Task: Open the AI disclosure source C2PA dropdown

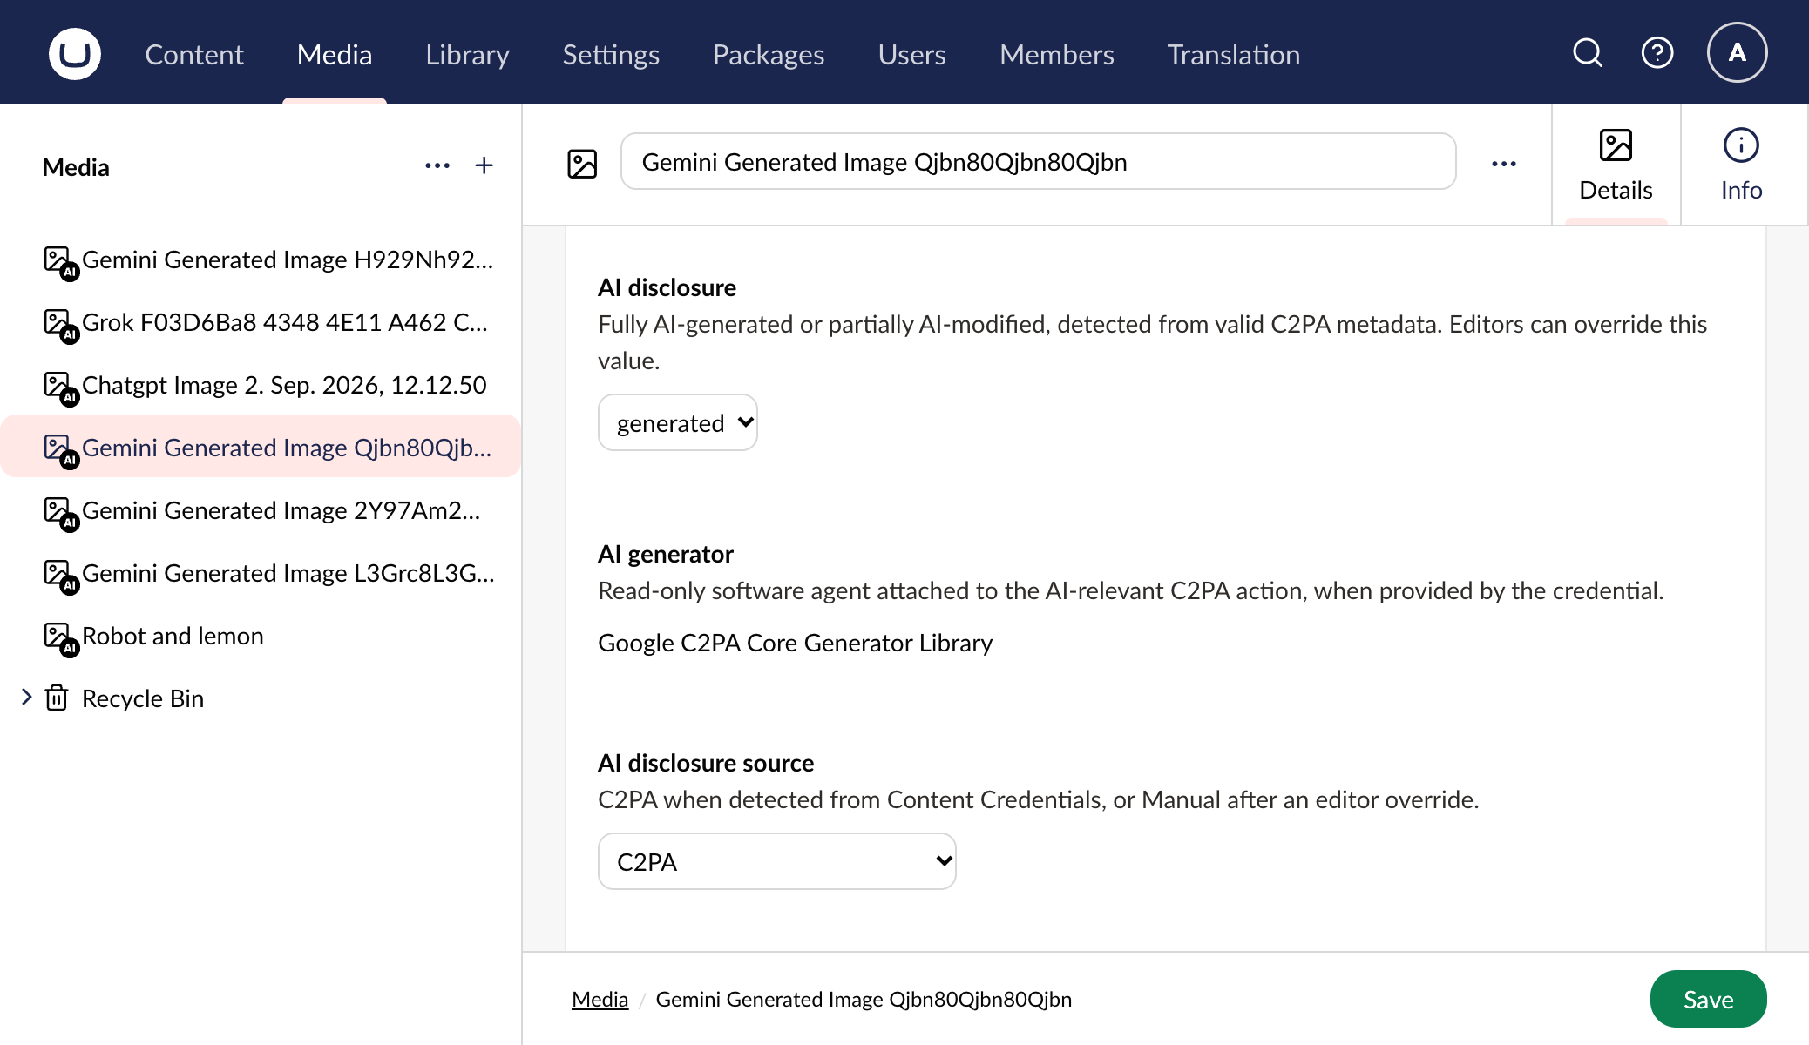Action: click(x=777, y=861)
